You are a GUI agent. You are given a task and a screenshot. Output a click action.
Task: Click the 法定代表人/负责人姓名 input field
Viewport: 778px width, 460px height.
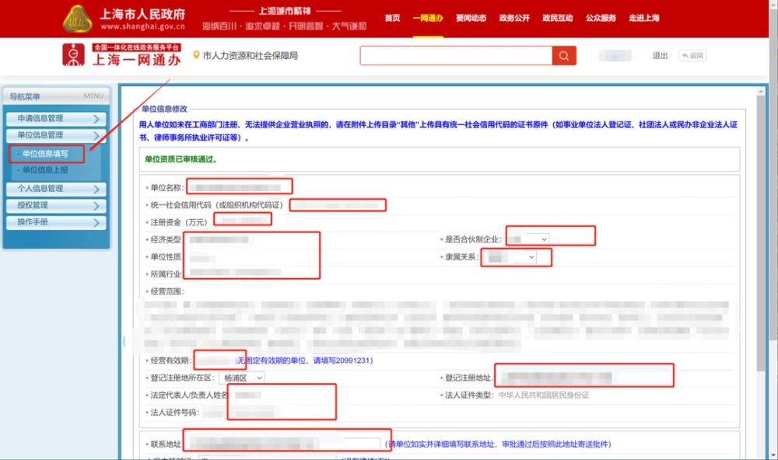pyautogui.click(x=248, y=395)
